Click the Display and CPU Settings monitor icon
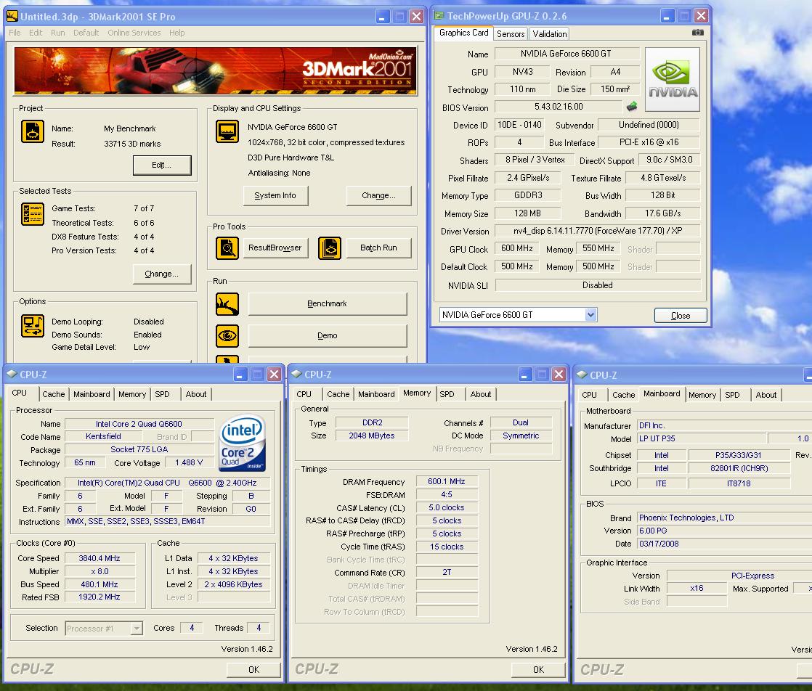Image resolution: width=812 pixels, height=691 pixels. point(227,131)
